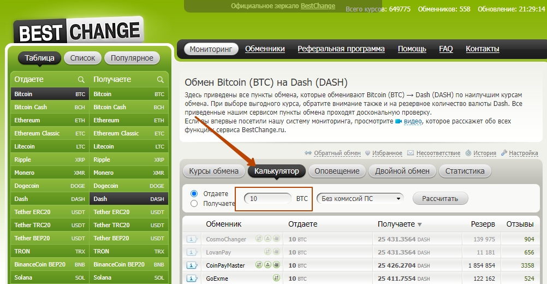Viewport: 547px width, 284px height.
Task: Select the Получаете radio button in the calculator
Action: (x=194, y=203)
